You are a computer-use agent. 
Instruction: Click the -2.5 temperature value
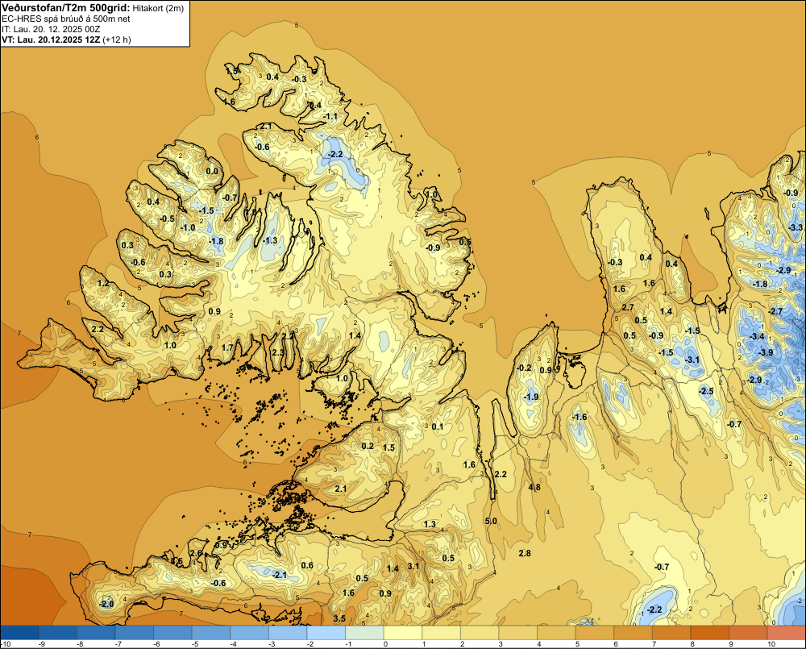706,391
